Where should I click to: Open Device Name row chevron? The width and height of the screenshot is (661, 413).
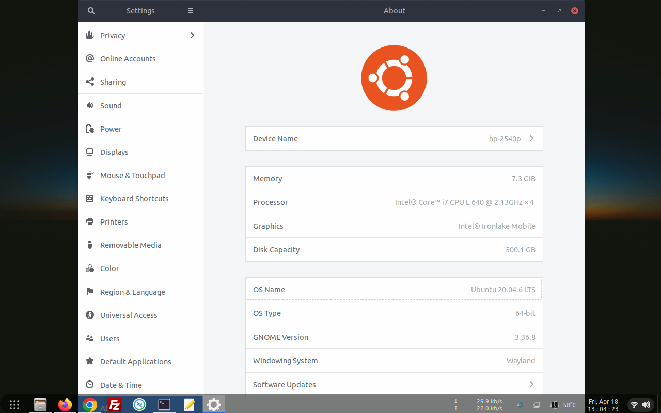tap(531, 138)
